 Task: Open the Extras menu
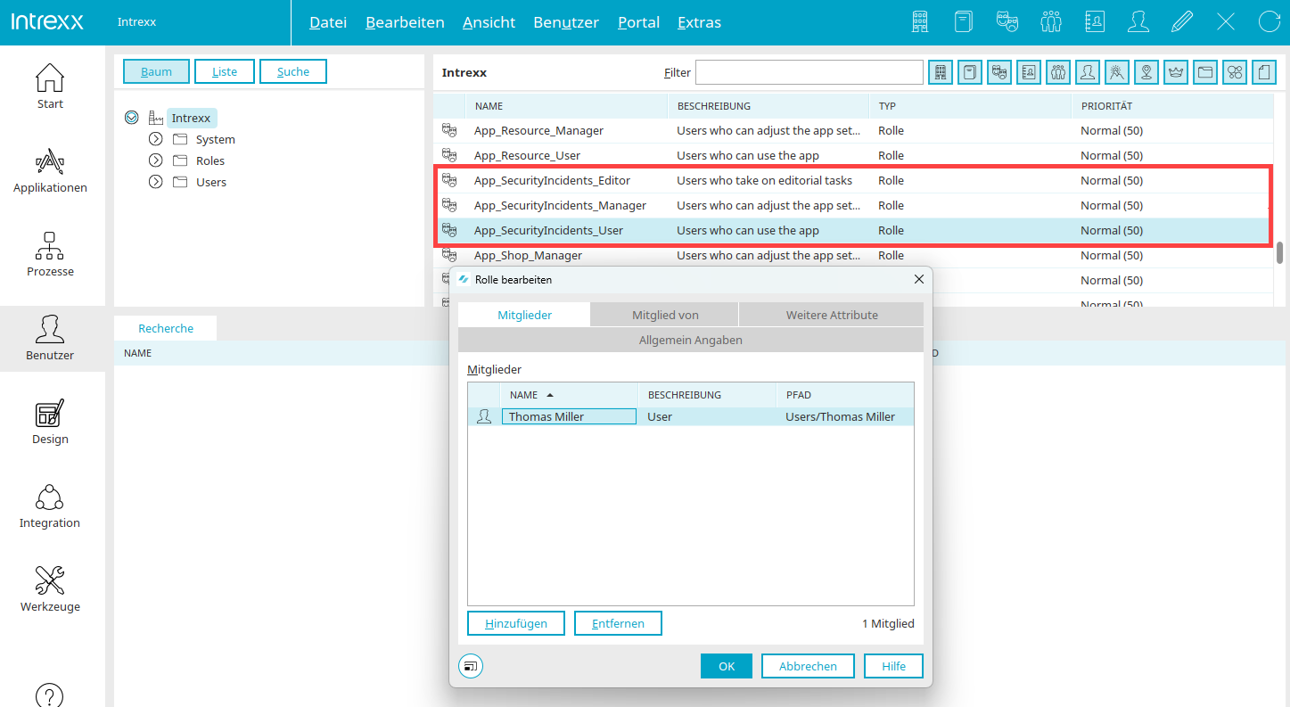coord(699,22)
